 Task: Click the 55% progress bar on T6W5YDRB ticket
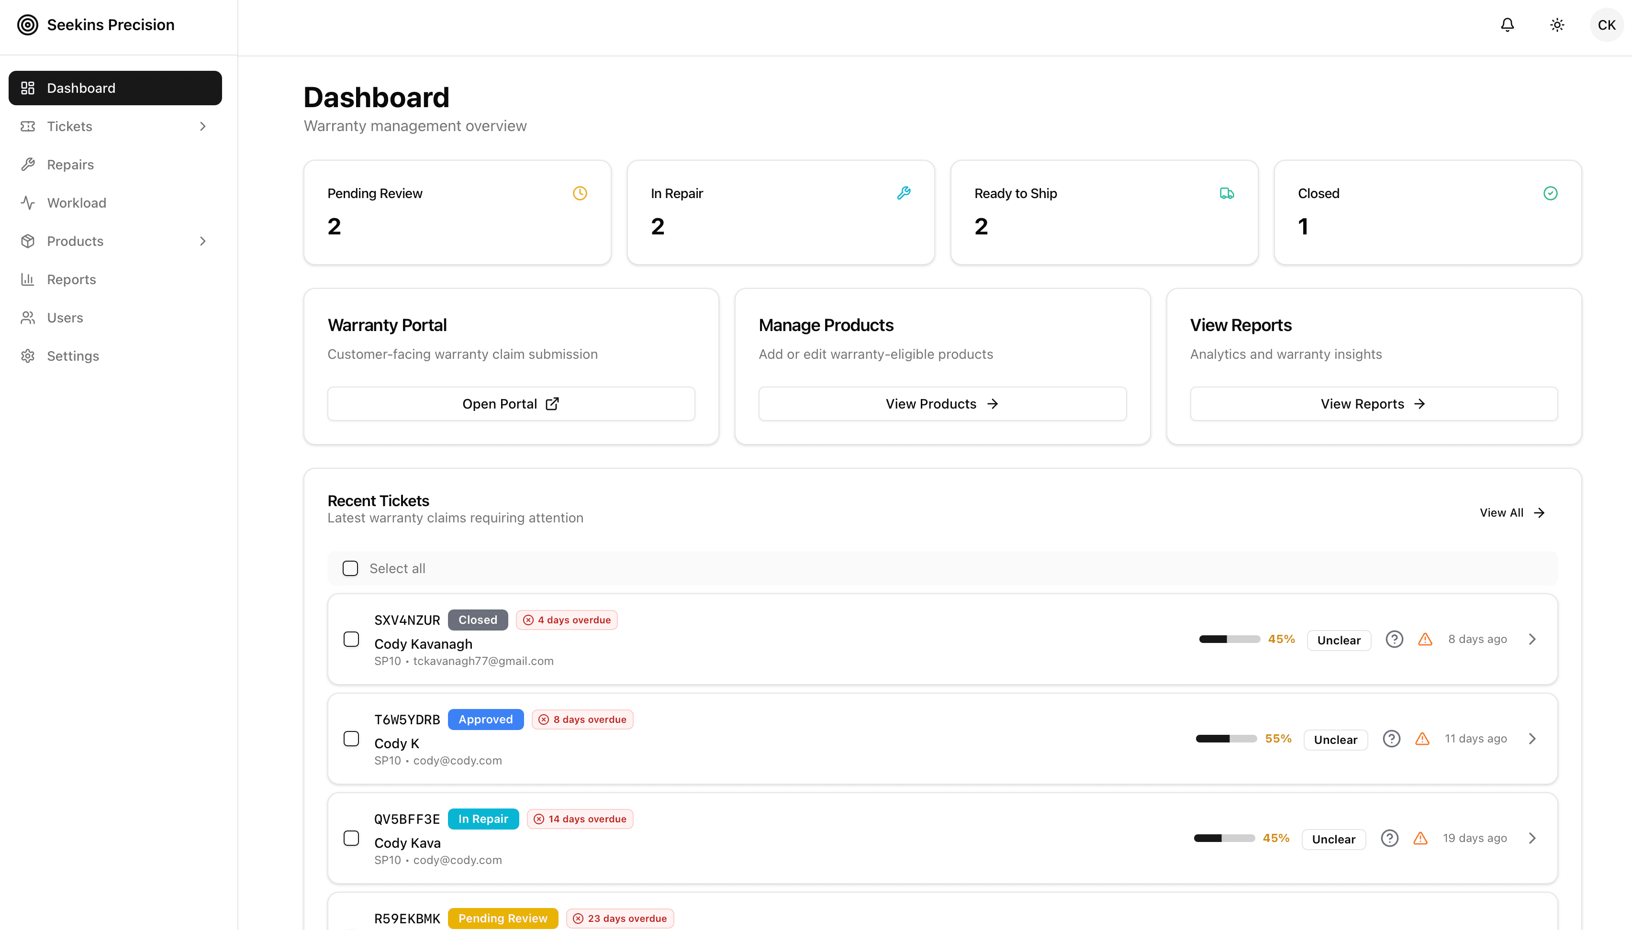(x=1226, y=738)
